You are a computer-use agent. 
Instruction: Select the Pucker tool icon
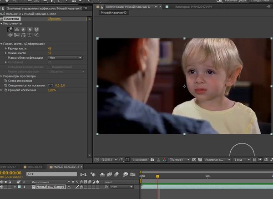pos(36,30)
